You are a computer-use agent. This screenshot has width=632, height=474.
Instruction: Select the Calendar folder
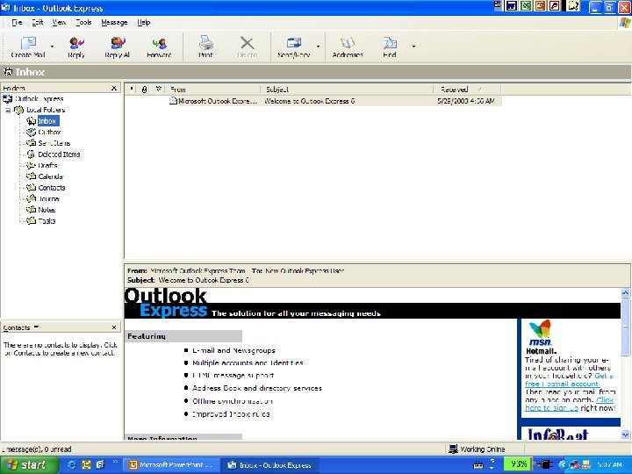(x=51, y=176)
